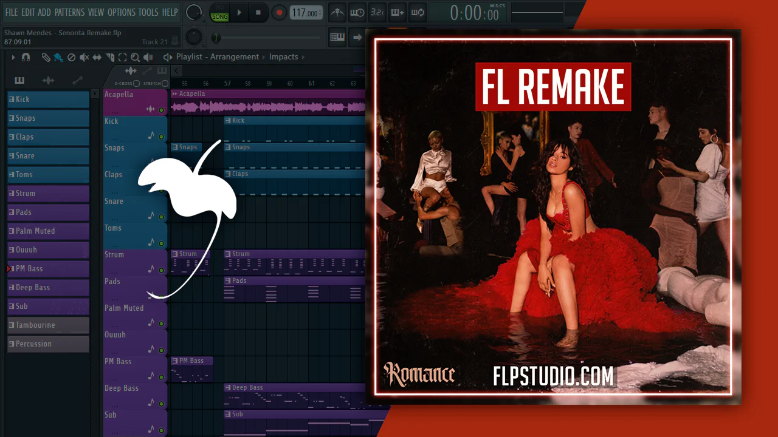Open the Kick clip menu icon
This screenshot has height=437, width=778.
(228, 121)
